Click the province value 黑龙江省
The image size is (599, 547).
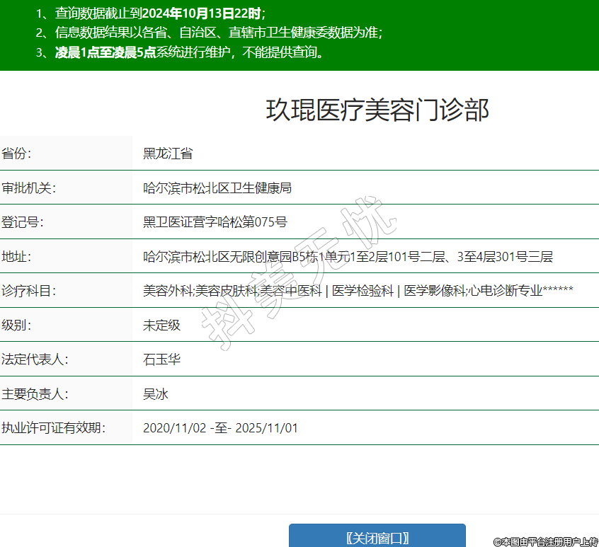pos(168,154)
